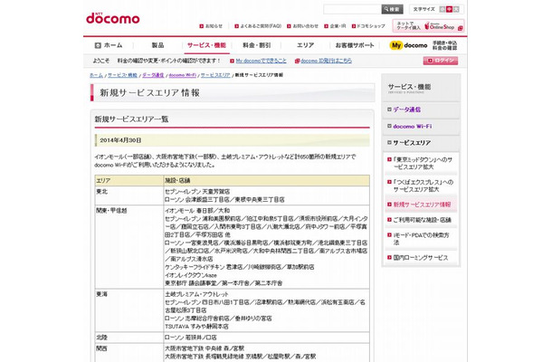This screenshot has width=552, height=362.
Task: Click the サービス・機能 breadcrumb link
Action: click(122, 75)
